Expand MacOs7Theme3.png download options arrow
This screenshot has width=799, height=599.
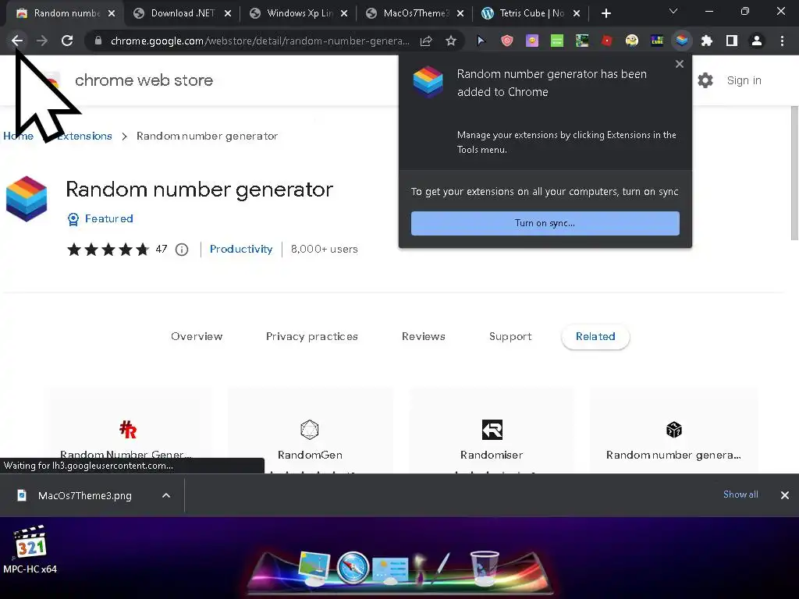pyautogui.click(x=166, y=495)
